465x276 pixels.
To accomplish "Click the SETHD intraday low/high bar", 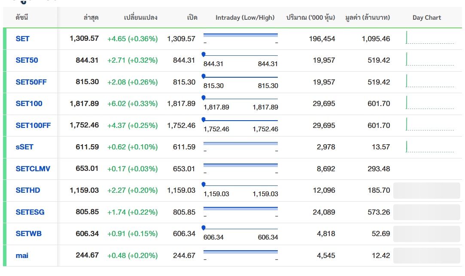I will [240, 185].
